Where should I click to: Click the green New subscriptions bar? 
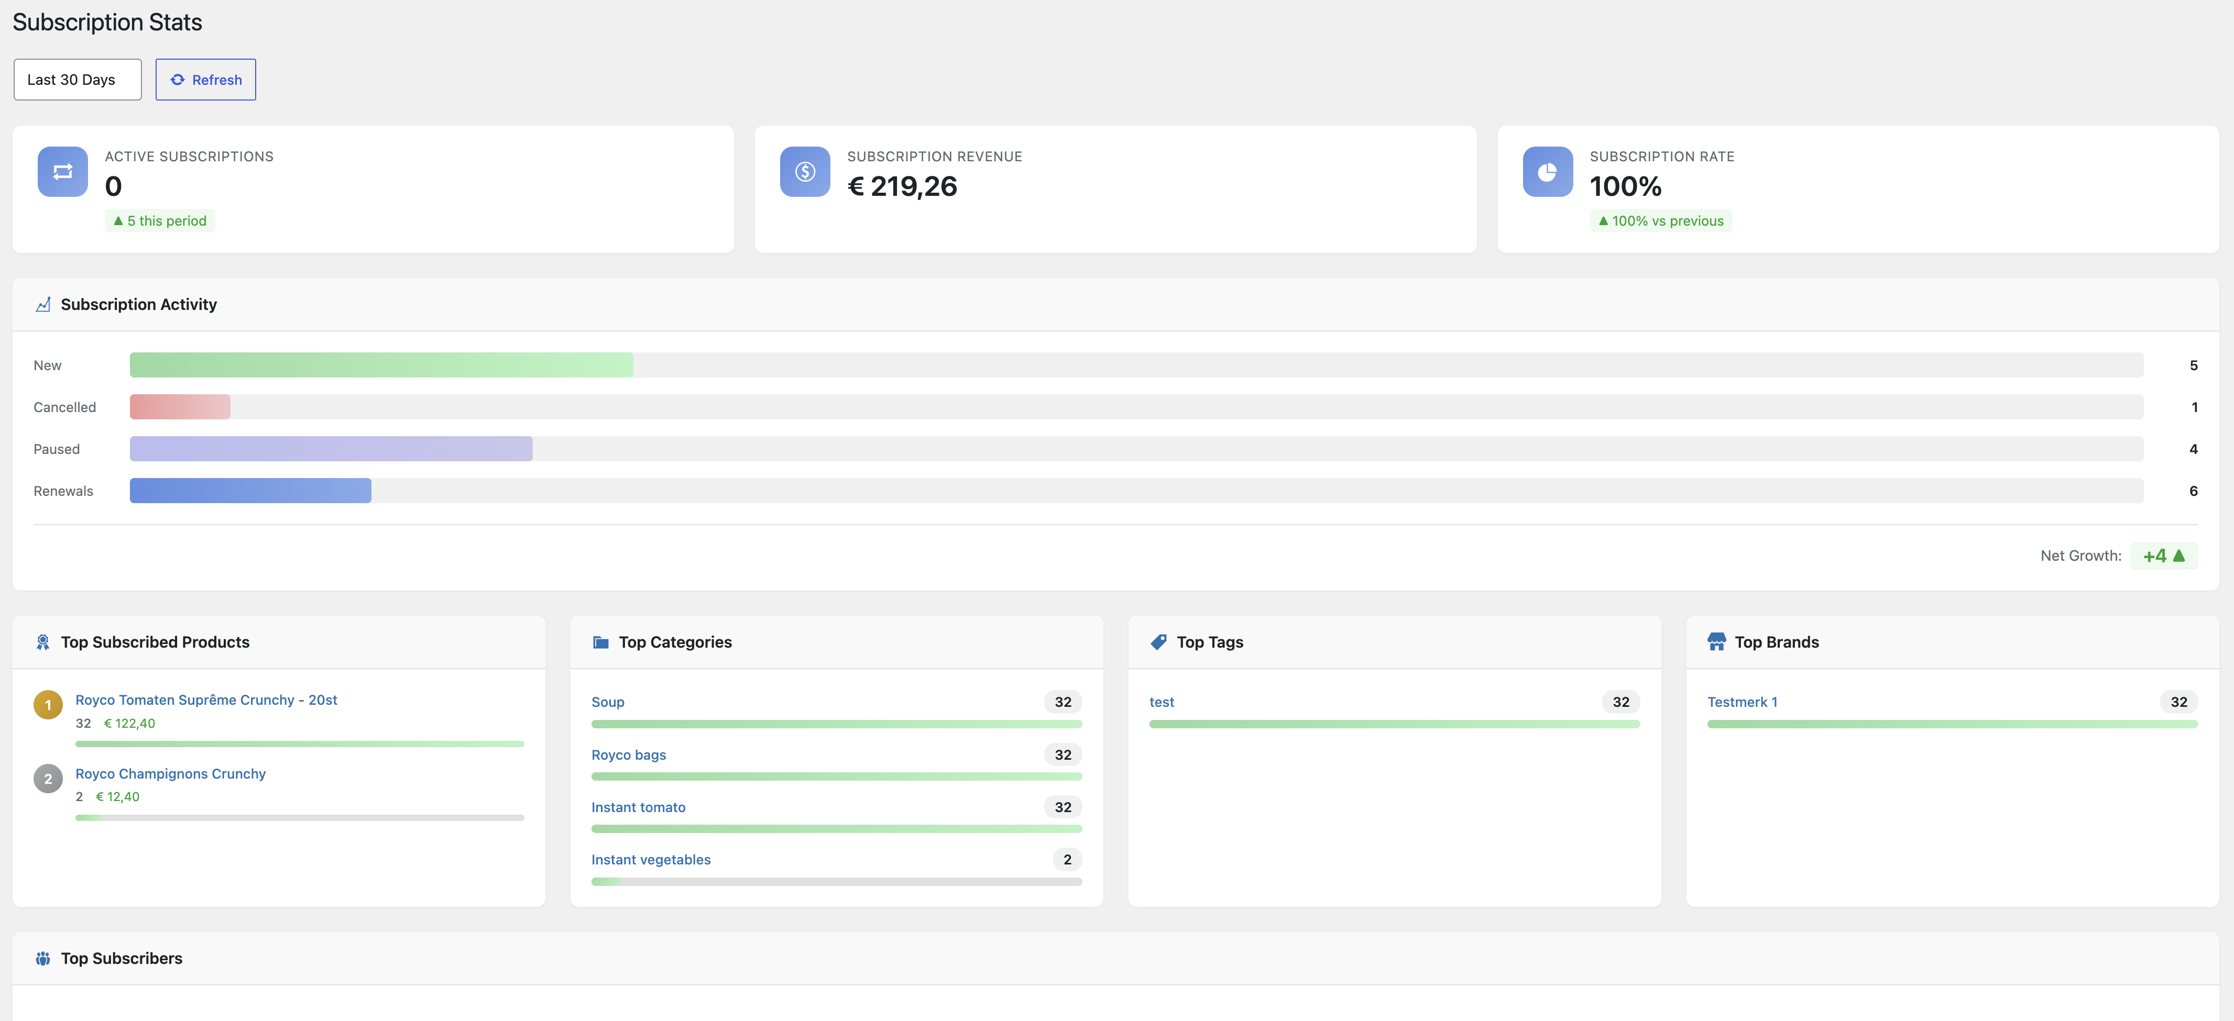[381, 365]
